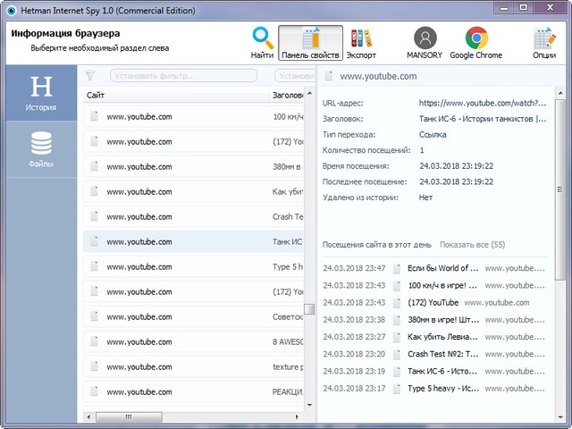Click the horizontal scrollbar right arrow
572x429 pixels.
(x=297, y=416)
